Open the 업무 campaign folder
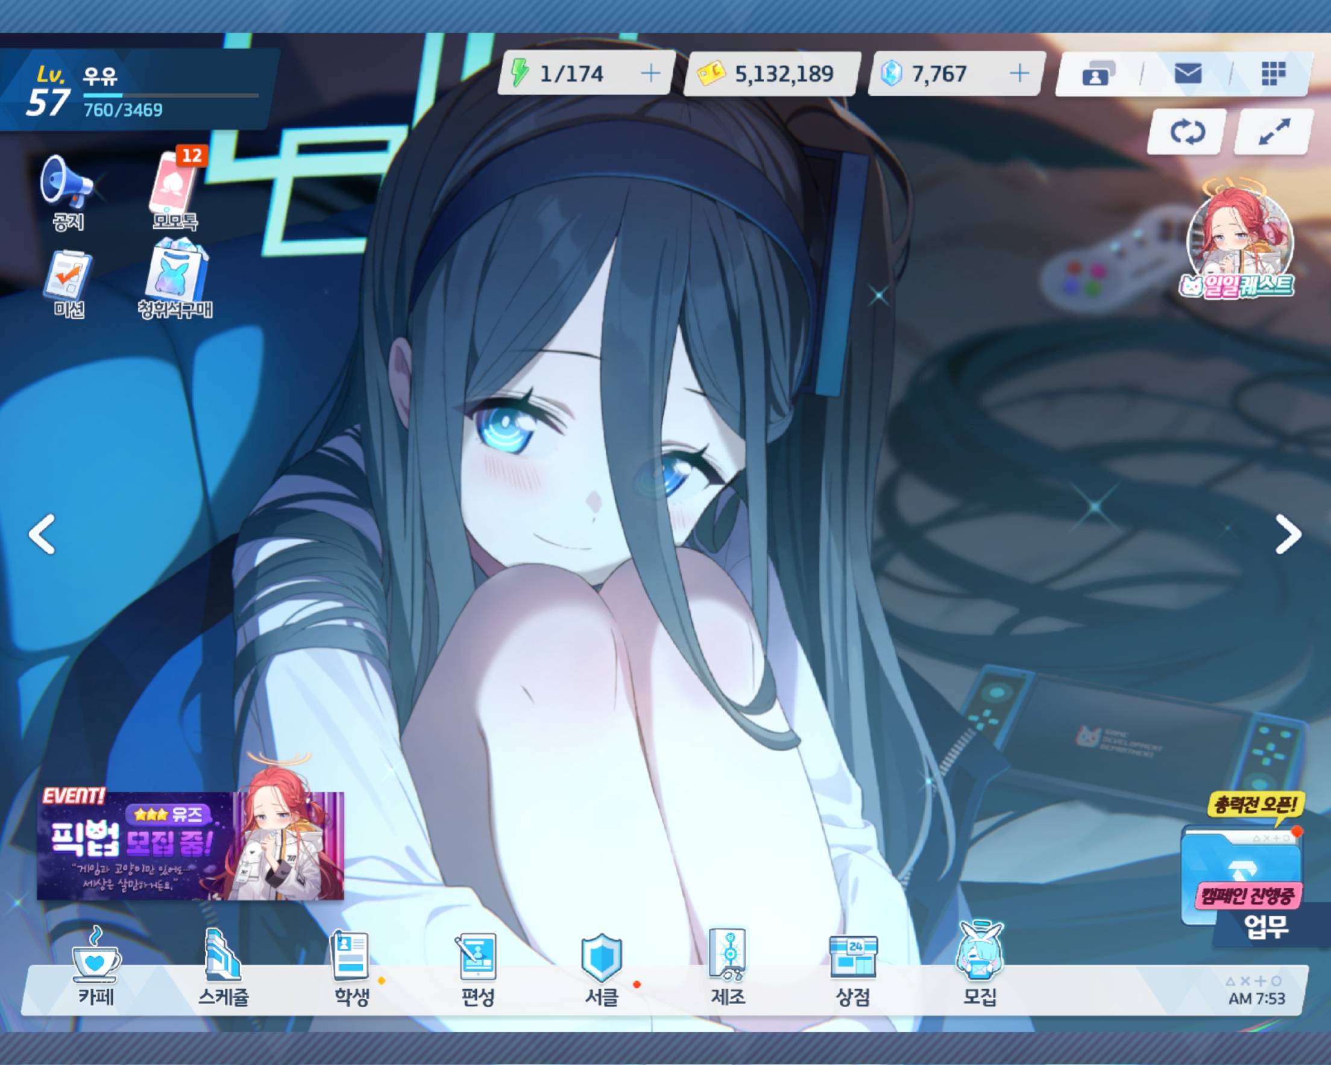The height and width of the screenshot is (1065, 1331). point(1242,882)
